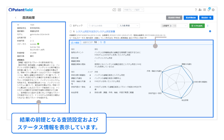Go back using the left chevron arrow
The width and height of the screenshot is (224, 140).
[16, 17]
